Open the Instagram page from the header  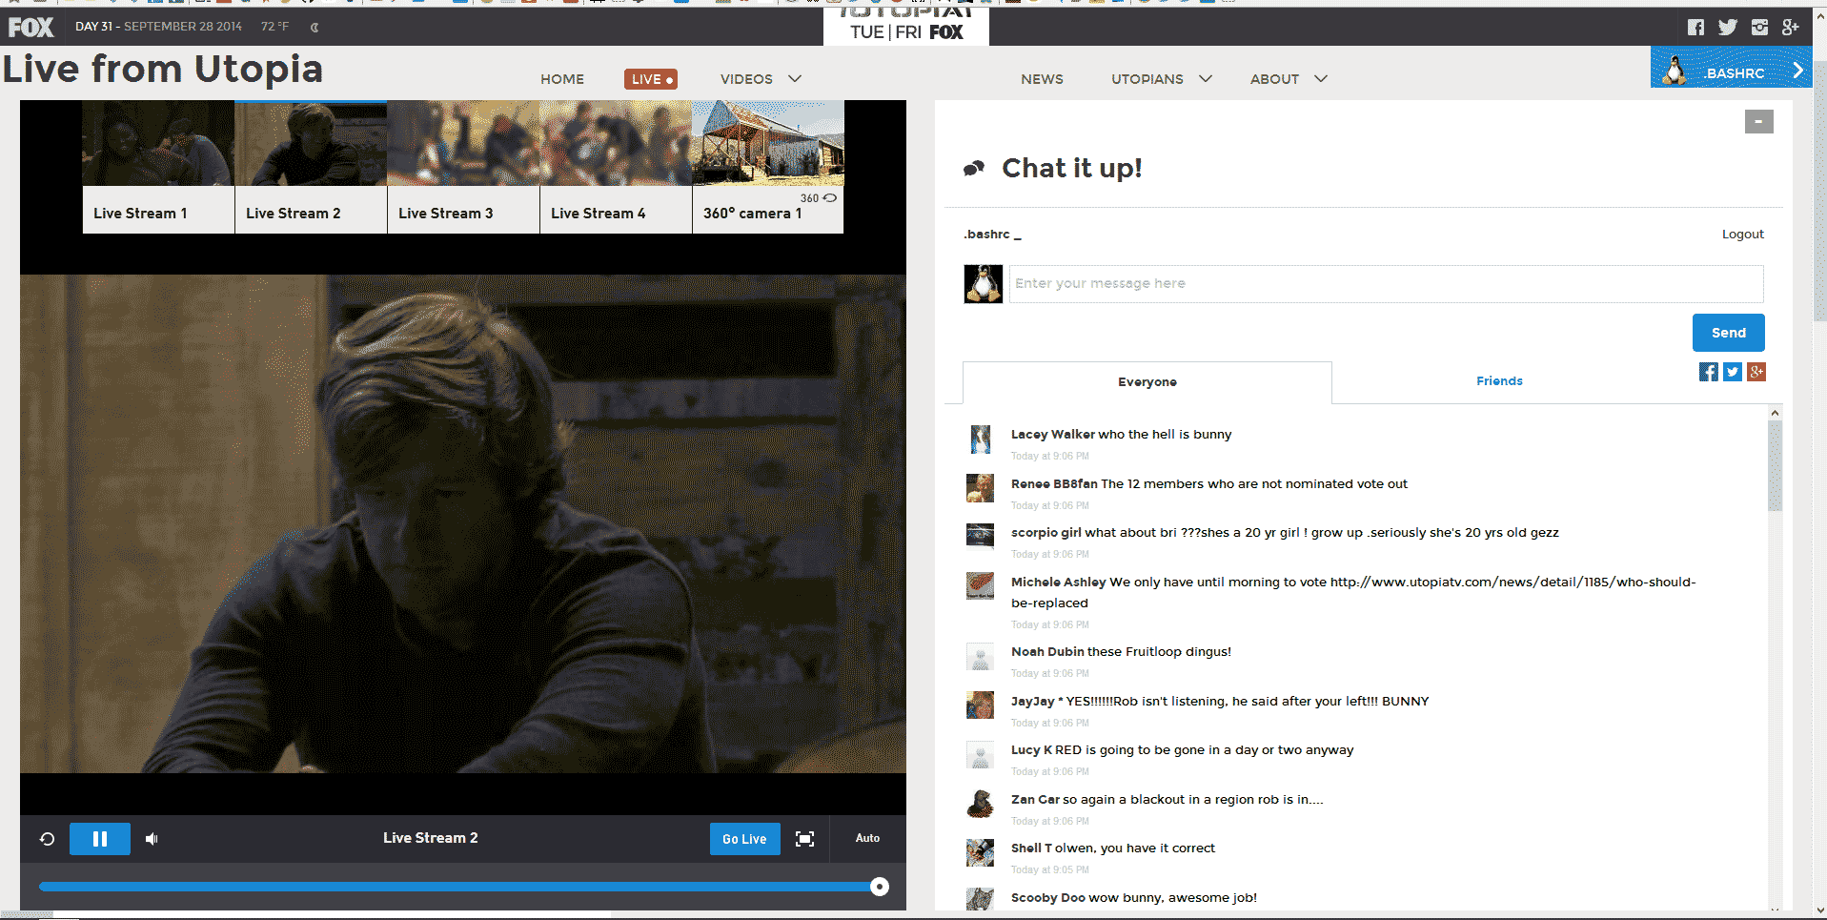(x=1759, y=27)
